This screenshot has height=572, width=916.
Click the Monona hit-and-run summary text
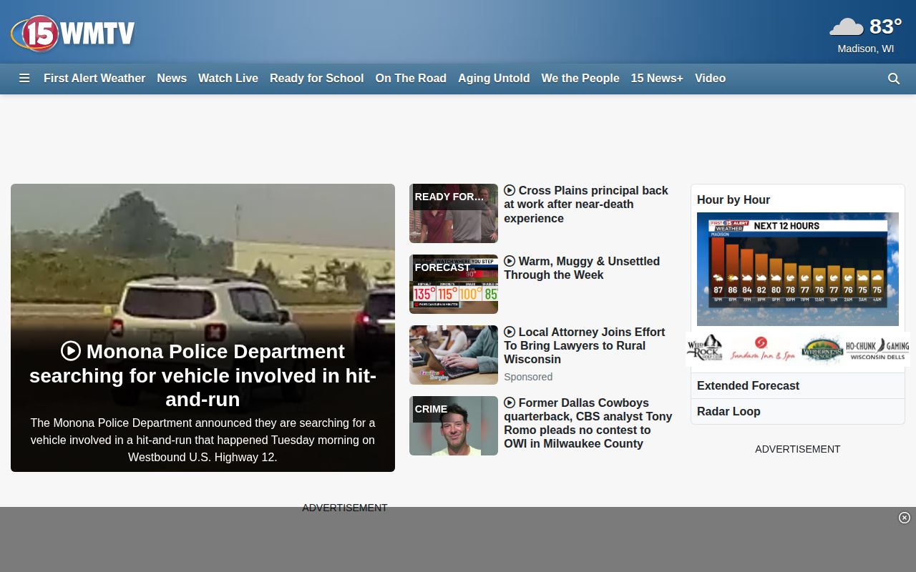click(203, 440)
